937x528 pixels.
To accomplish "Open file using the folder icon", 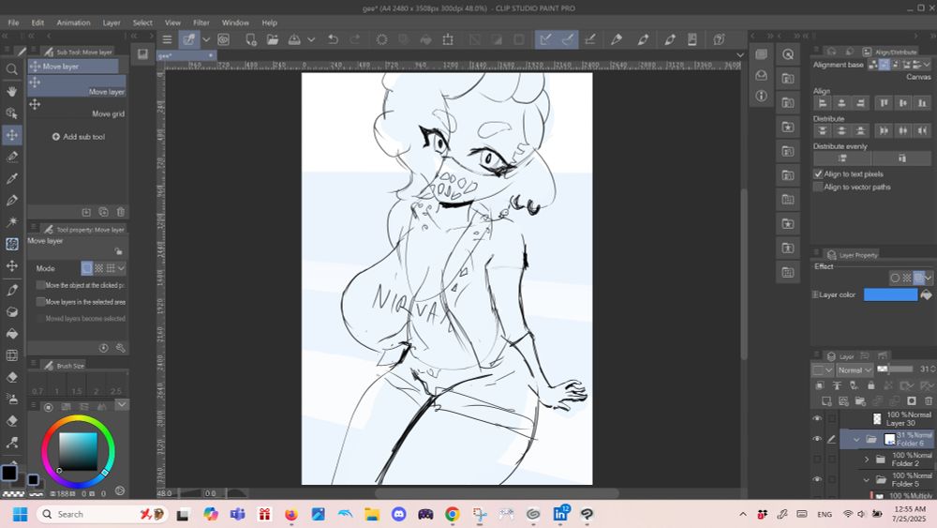I will tap(273, 39).
